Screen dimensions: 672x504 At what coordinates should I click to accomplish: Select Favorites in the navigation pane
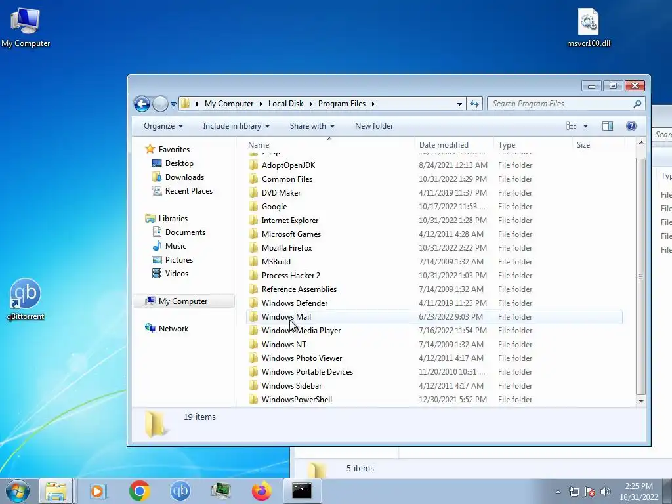[173, 150]
